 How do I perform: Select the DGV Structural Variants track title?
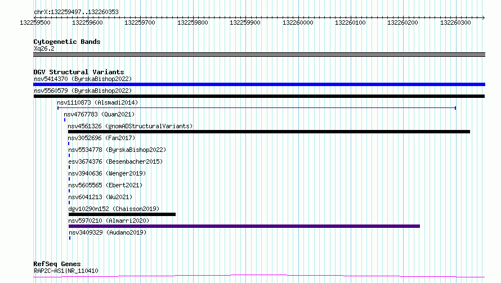pyautogui.click(x=79, y=72)
